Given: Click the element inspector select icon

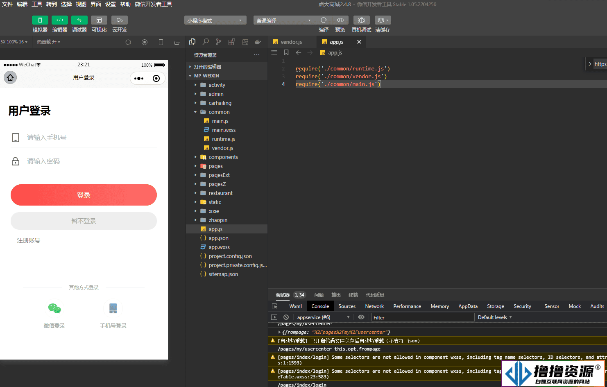Looking at the screenshot, I should point(274,306).
